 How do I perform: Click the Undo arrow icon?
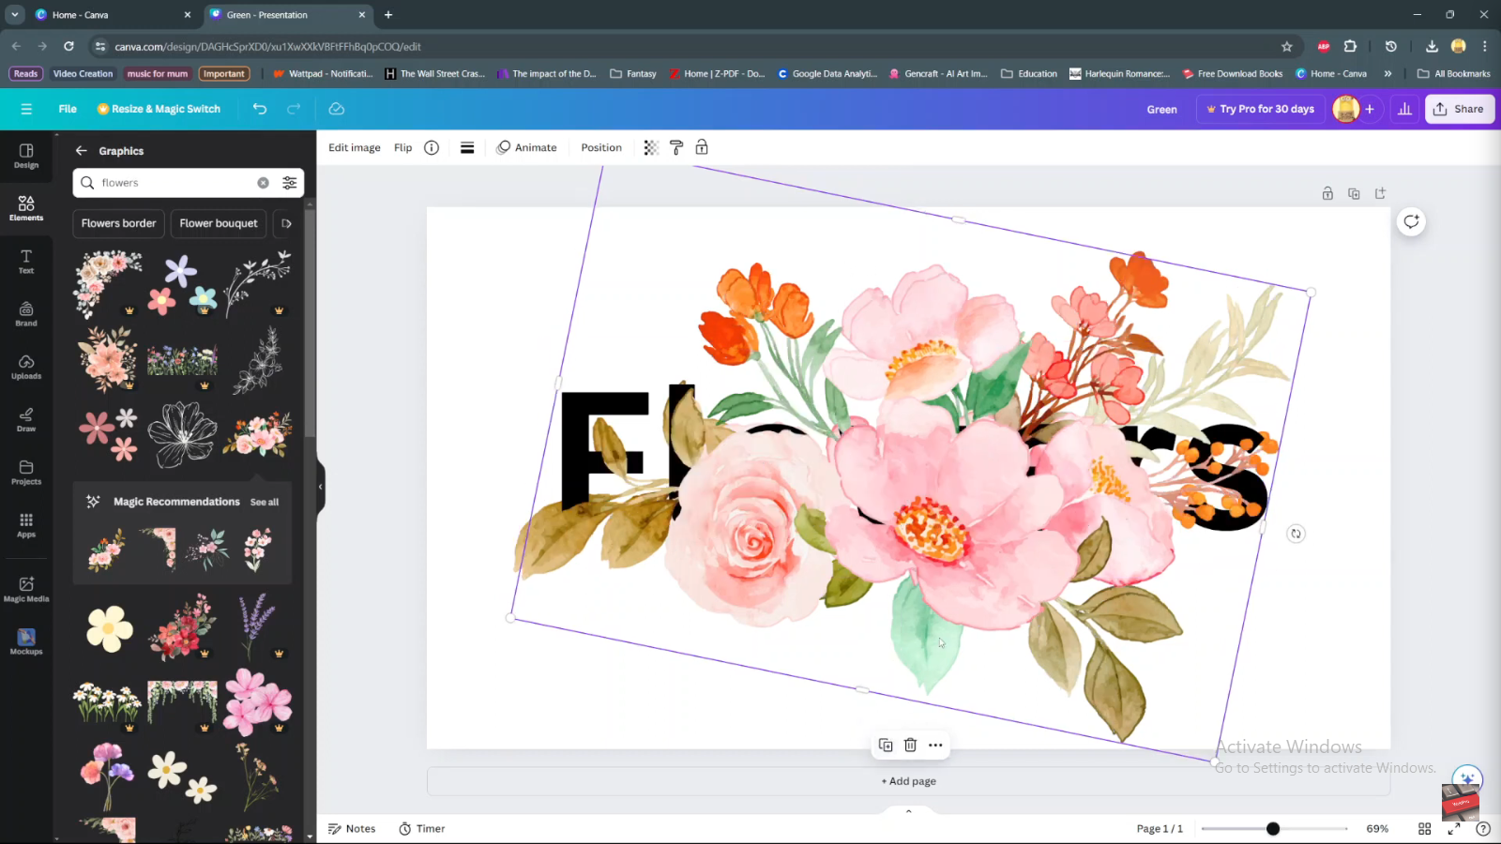(x=260, y=109)
